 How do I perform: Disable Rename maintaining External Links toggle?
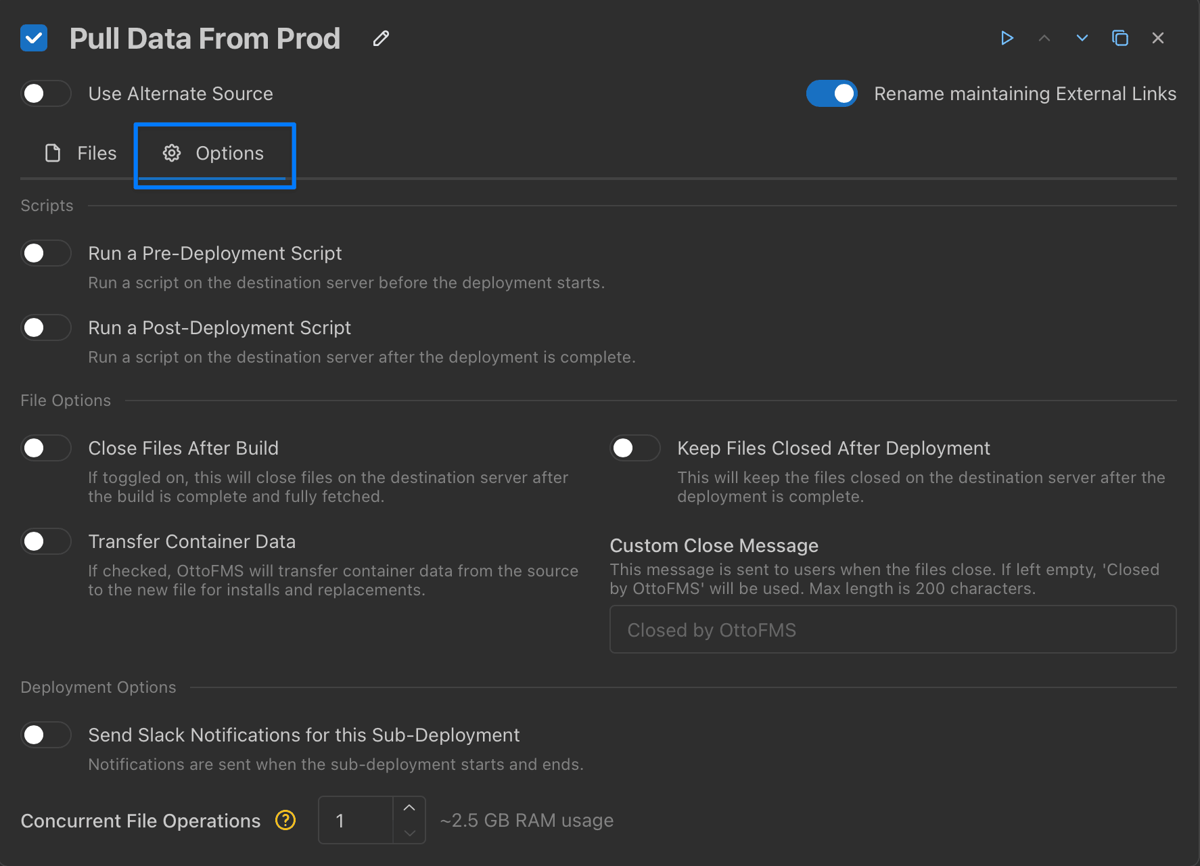point(831,93)
